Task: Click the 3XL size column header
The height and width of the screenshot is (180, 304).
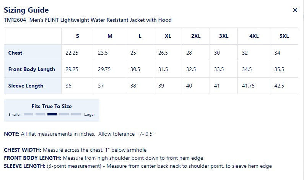Action: (224, 36)
